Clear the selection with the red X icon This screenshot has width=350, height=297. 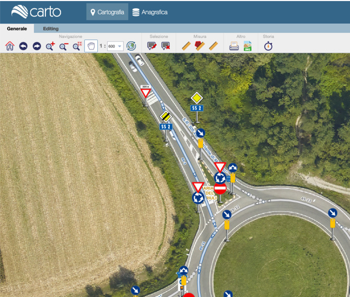pos(166,46)
